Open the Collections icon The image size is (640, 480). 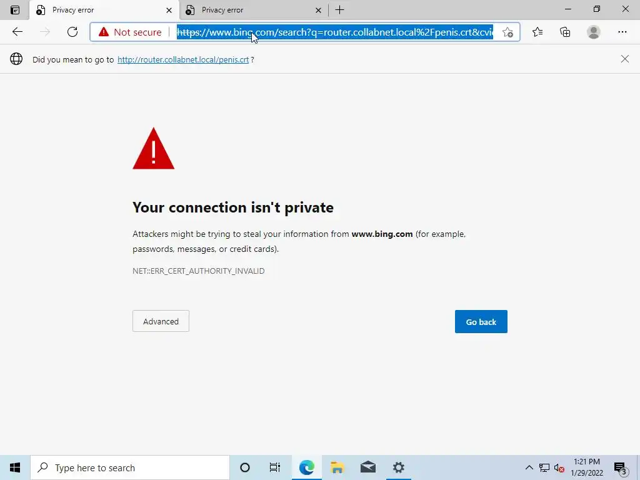pos(565,32)
